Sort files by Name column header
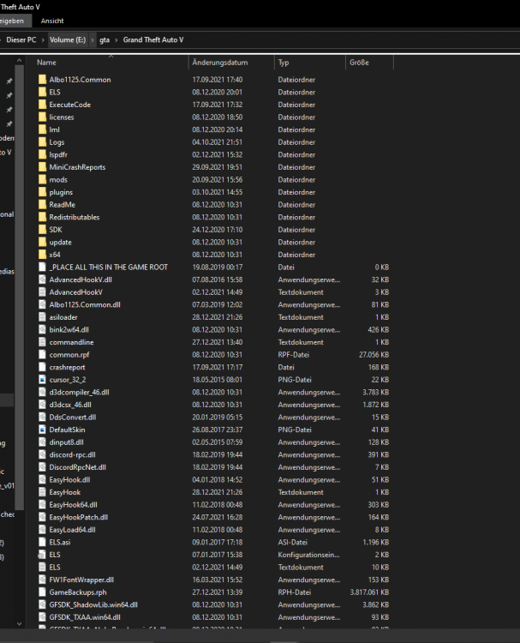The width and height of the screenshot is (520, 643). pyautogui.click(x=46, y=63)
